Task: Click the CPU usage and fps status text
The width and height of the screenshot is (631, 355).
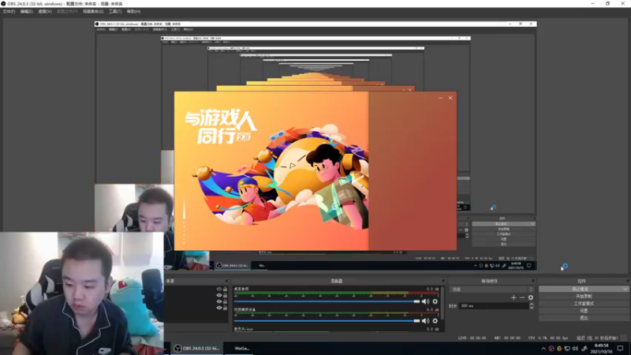Action: tap(548, 338)
